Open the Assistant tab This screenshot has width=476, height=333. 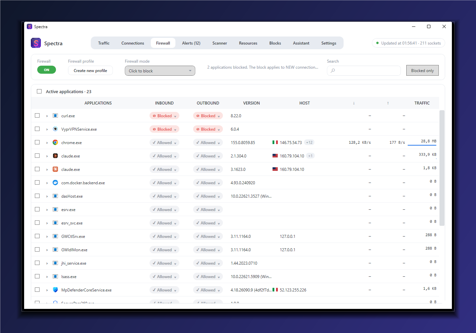pyautogui.click(x=301, y=43)
